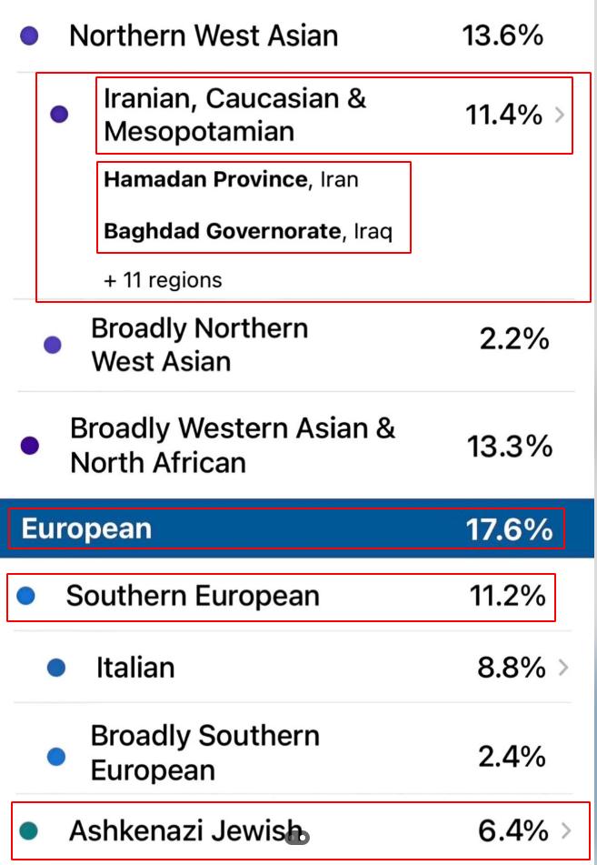
Task: Click the 17.6% European percentage
Action: [509, 529]
